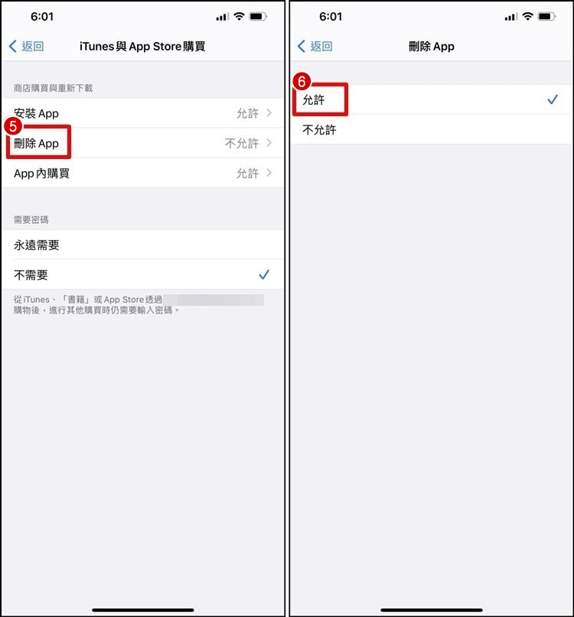This screenshot has height=617, width=574.
Task: Tap home indicator bar on right phone
Action: tap(432, 609)
